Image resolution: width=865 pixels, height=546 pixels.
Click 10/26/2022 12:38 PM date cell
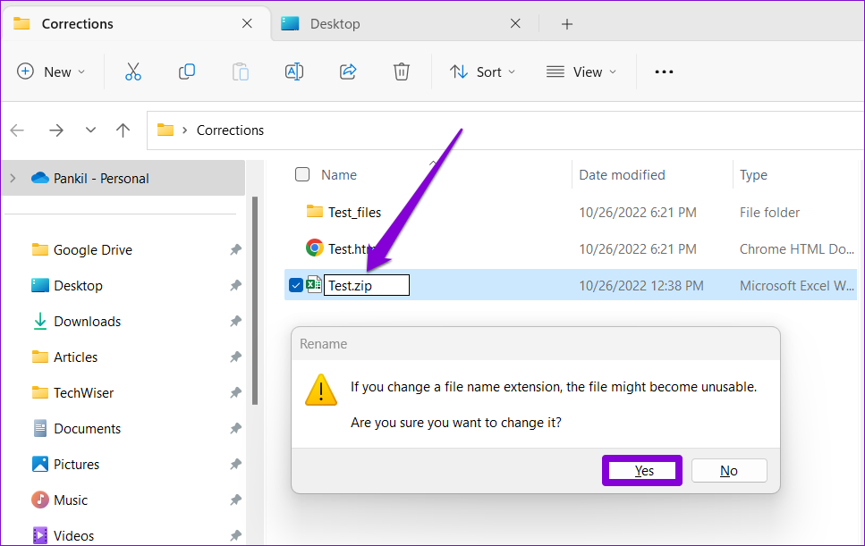point(640,285)
